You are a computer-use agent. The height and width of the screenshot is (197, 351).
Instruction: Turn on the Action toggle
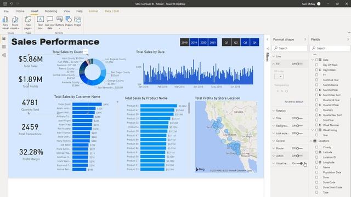tap(299, 156)
